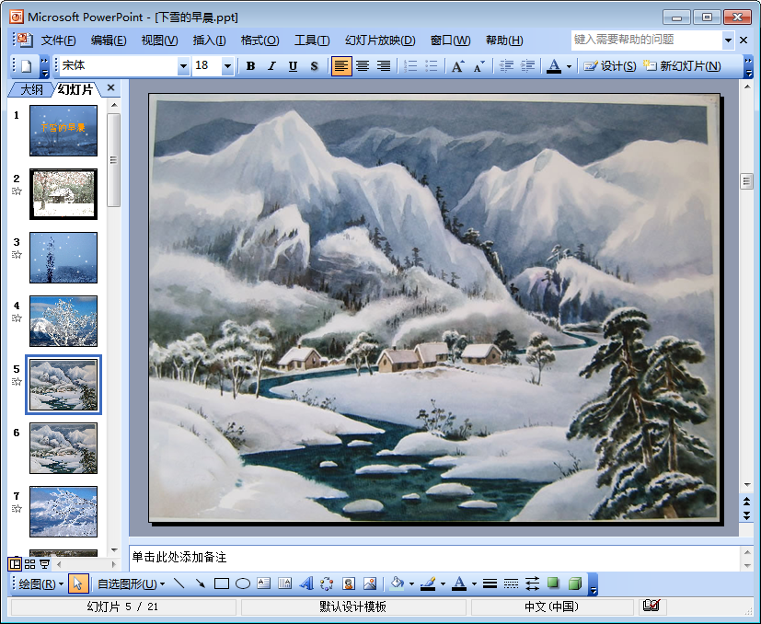
Task: Switch to slide sorter view icon
Action: (30, 564)
